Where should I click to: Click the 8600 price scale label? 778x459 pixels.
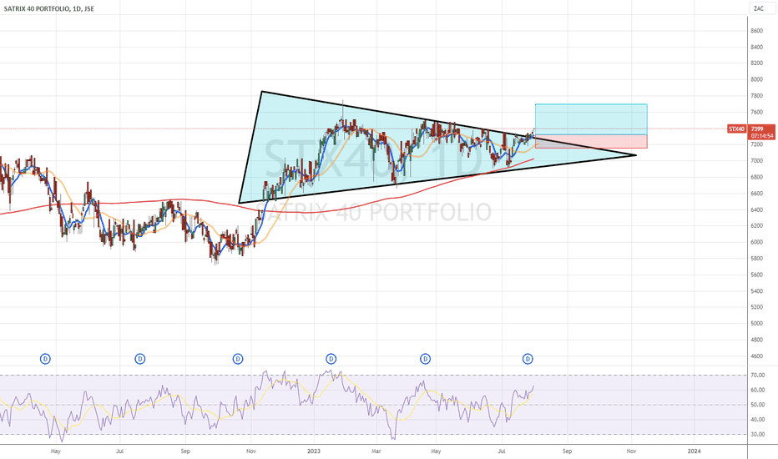[756, 31]
